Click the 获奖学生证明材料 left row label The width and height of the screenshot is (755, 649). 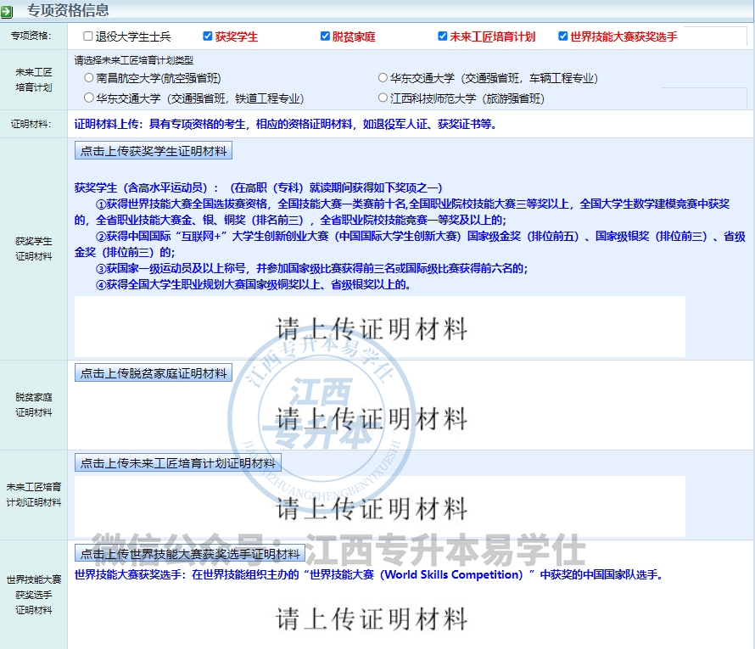(x=33, y=249)
